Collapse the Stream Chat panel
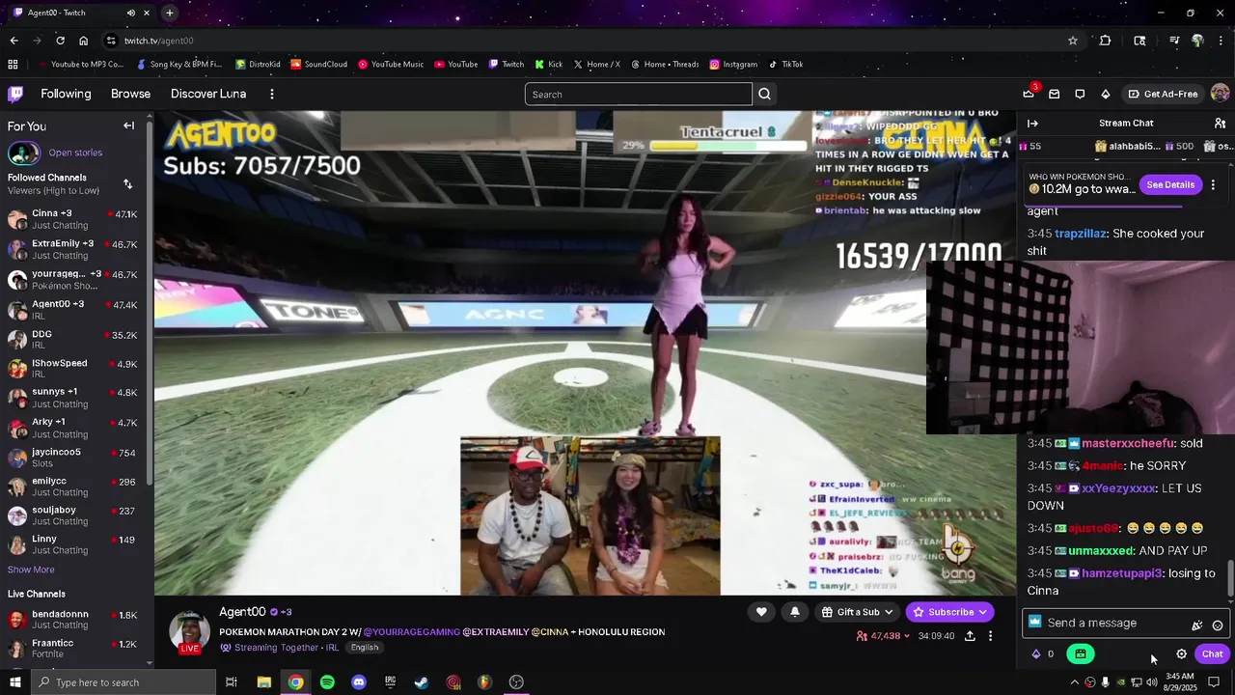The width and height of the screenshot is (1235, 695). coord(1032,124)
